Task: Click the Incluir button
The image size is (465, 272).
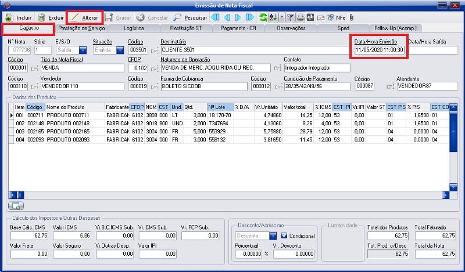Action: 19,17
